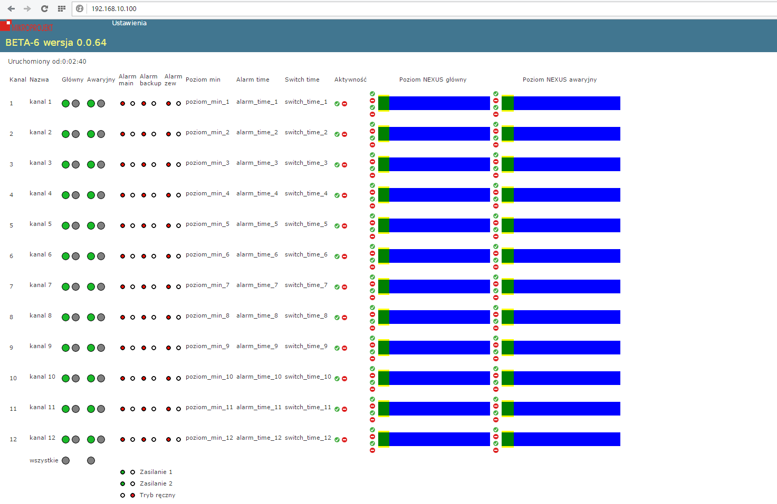Open the Ustawienia menu
This screenshot has width=777, height=504.
click(129, 23)
